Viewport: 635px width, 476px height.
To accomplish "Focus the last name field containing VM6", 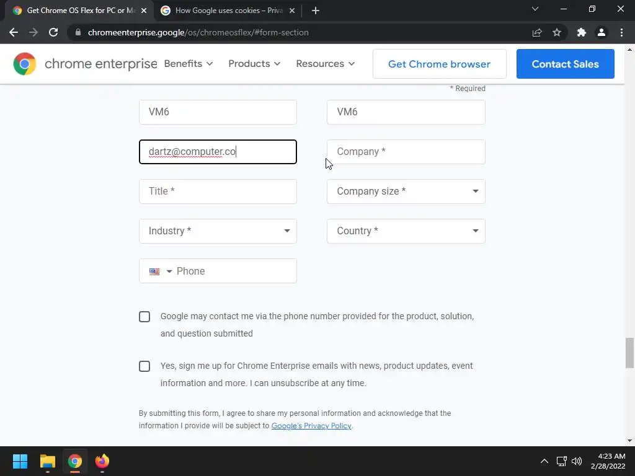I will pos(406,112).
